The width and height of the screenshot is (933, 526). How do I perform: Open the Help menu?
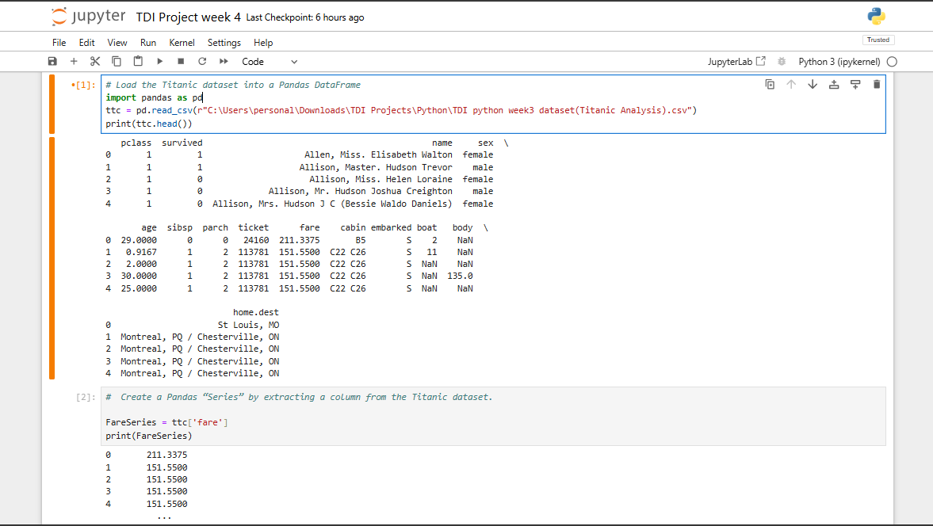point(263,43)
